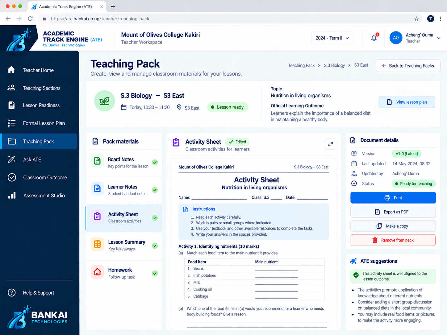Click the Teacher Home house icon
Viewport: 447px width, 335px height.
(11, 70)
